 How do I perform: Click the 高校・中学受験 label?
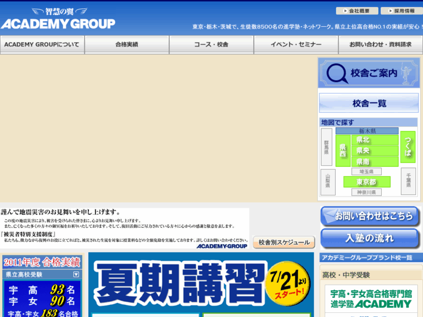click(346, 275)
